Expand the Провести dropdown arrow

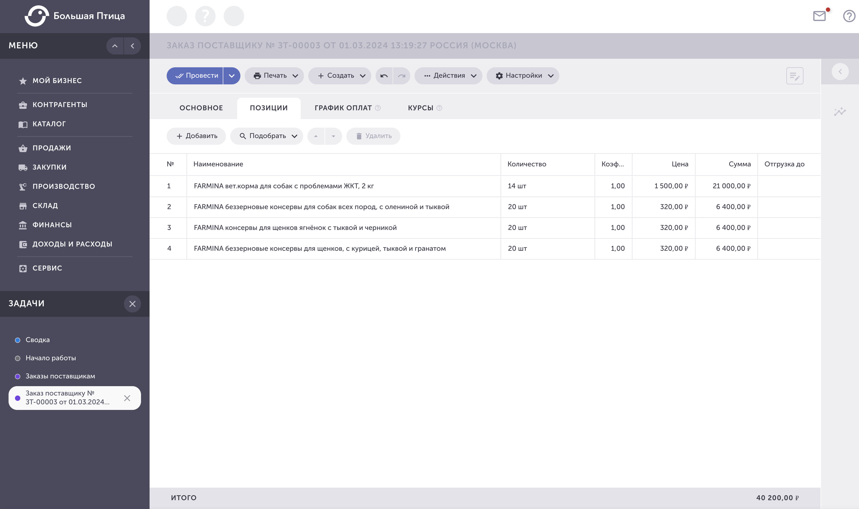(232, 76)
